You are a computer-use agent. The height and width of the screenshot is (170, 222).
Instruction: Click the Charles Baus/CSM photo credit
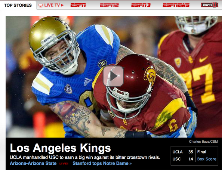coord(203,142)
